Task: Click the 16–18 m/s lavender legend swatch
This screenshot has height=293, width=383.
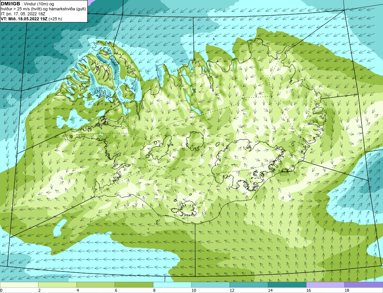Action: click(x=325, y=285)
